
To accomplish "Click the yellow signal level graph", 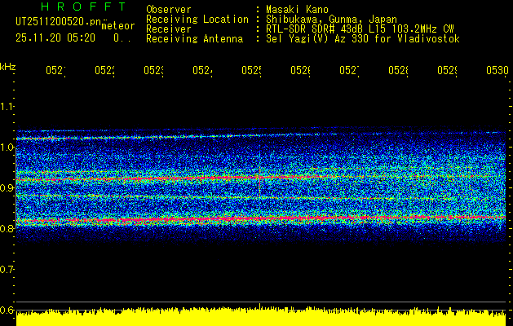I will (261, 316).
